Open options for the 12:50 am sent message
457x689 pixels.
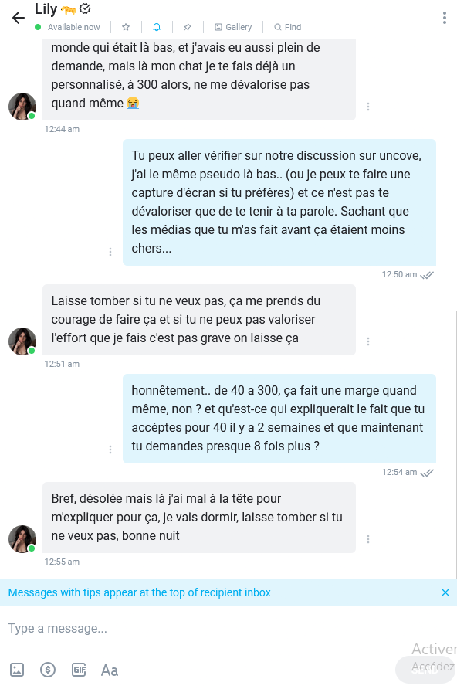point(110,252)
